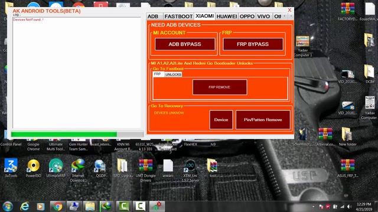
Task: Select the ASUS_FRP_T archive icon
Action: 347,168
